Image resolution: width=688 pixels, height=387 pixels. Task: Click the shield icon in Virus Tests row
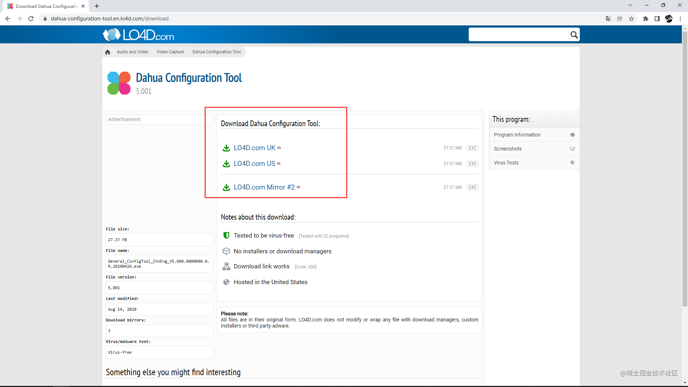[x=573, y=163]
